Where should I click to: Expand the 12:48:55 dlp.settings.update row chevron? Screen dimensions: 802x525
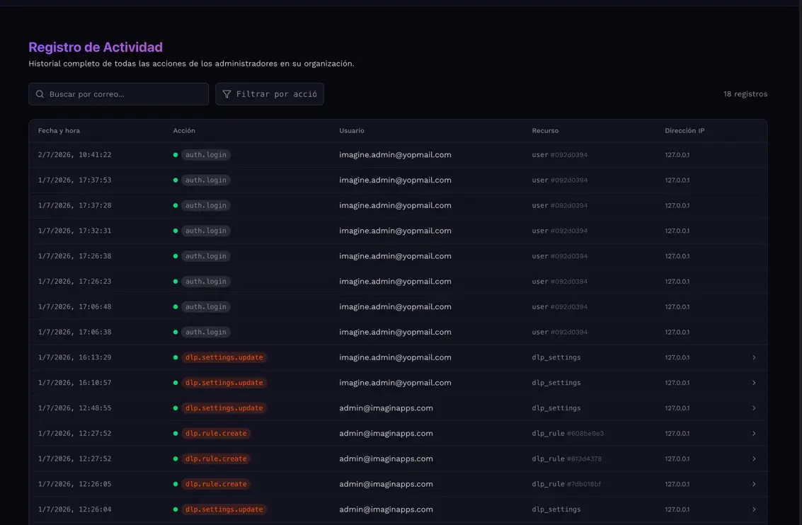pyautogui.click(x=754, y=408)
